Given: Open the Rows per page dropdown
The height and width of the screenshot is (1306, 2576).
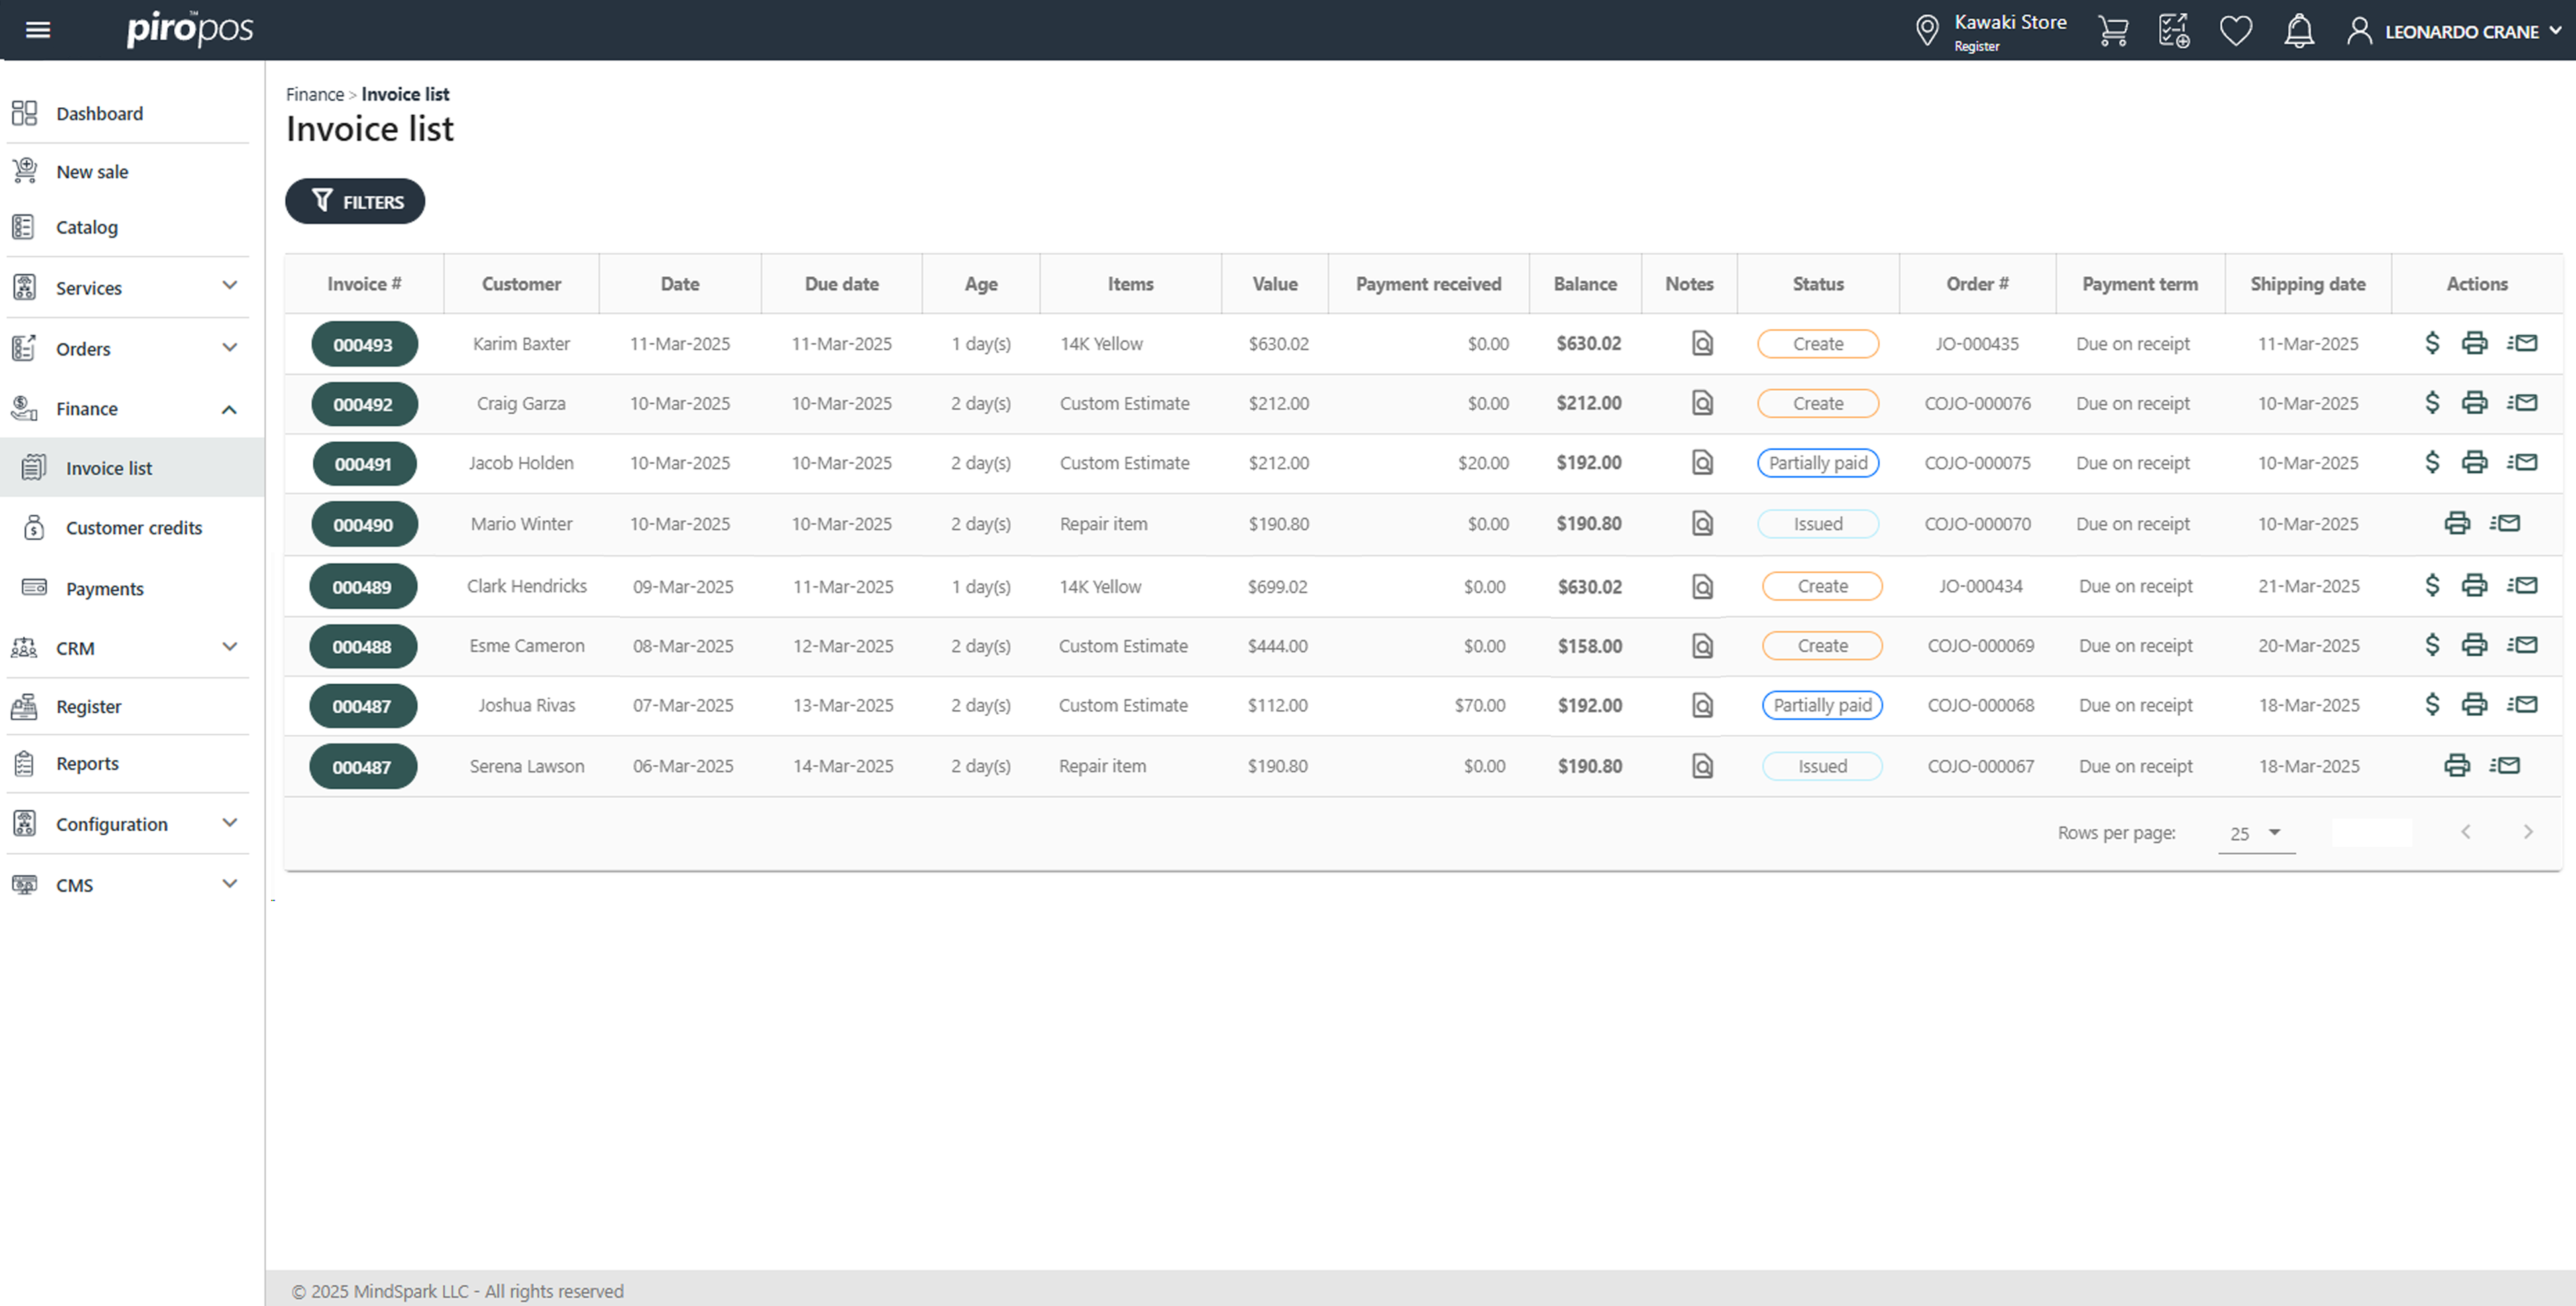Looking at the screenshot, I should coord(2255,833).
